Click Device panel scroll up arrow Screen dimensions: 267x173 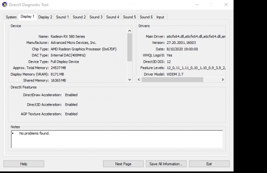coord(130,31)
